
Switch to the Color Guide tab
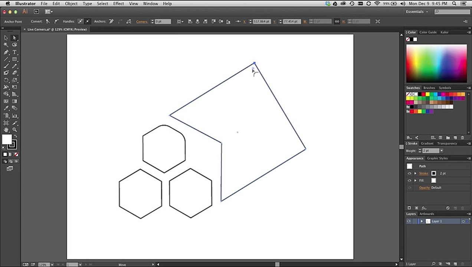tap(428, 32)
